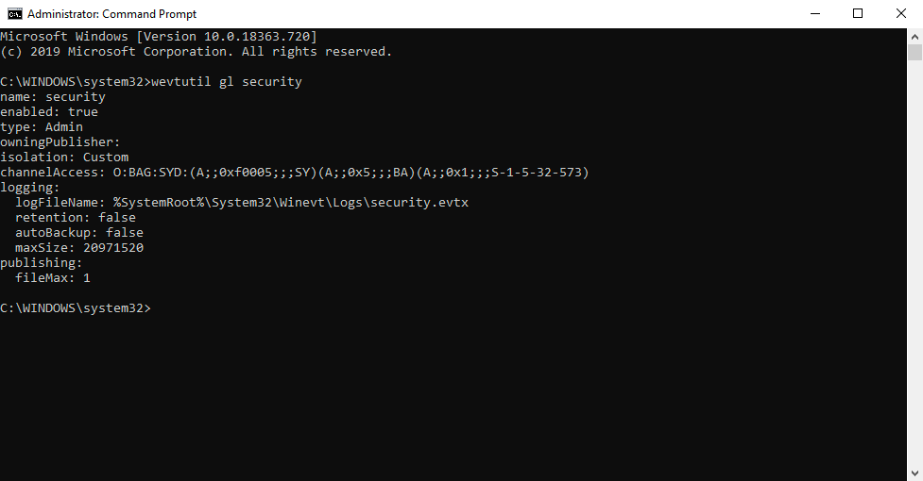This screenshot has height=481, width=923.
Task: Click the 'wevtutil gl security' command text
Action: (227, 82)
